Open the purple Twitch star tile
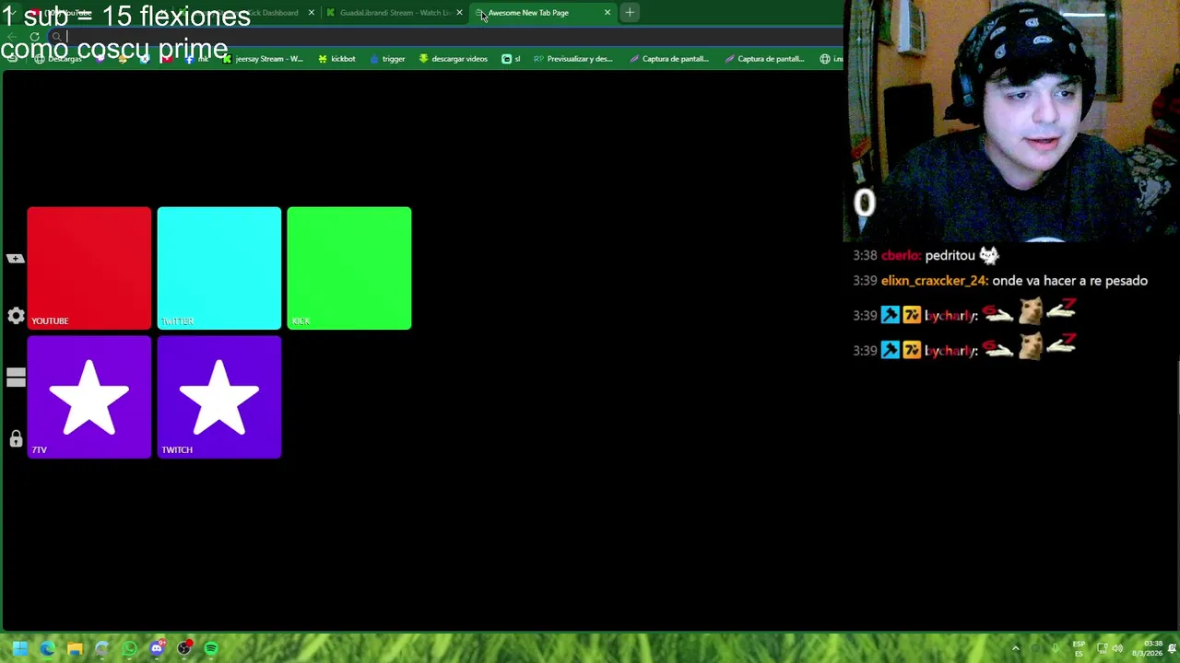Viewport: 1180px width, 663px height. click(219, 397)
